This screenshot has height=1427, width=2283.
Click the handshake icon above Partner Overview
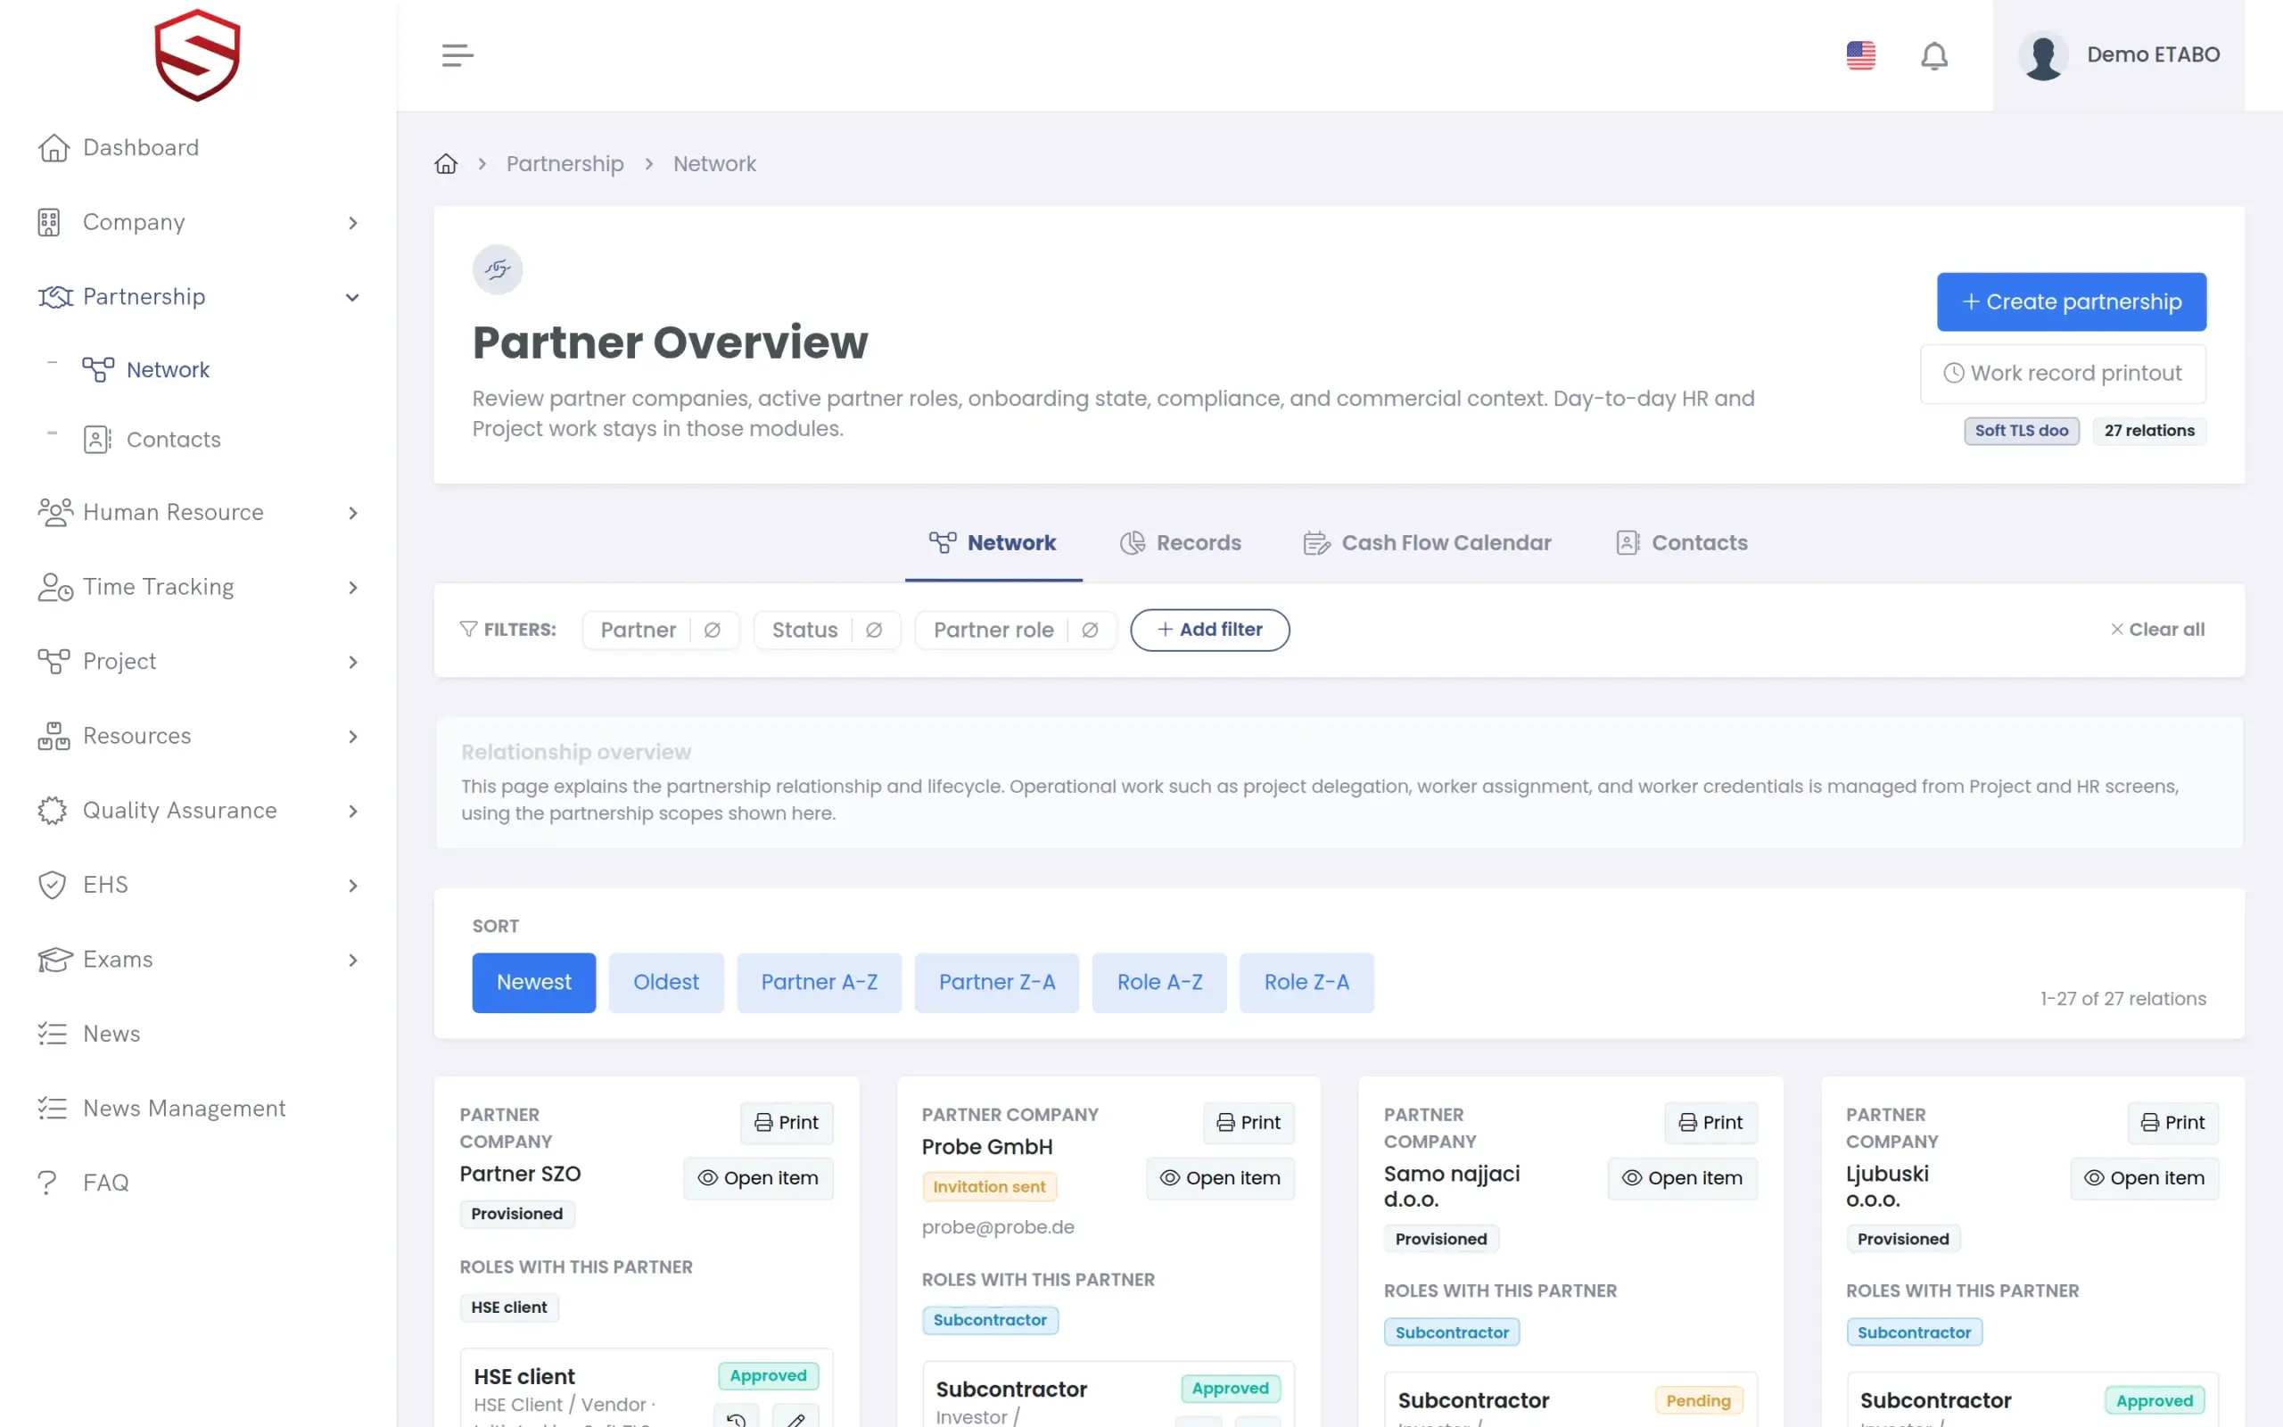pos(497,270)
